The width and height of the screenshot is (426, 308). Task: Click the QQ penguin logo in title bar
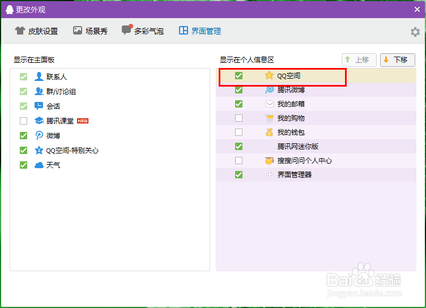(x=10, y=10)
